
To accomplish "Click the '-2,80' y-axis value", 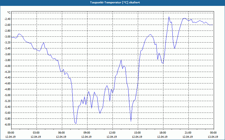I will point(7,31).
